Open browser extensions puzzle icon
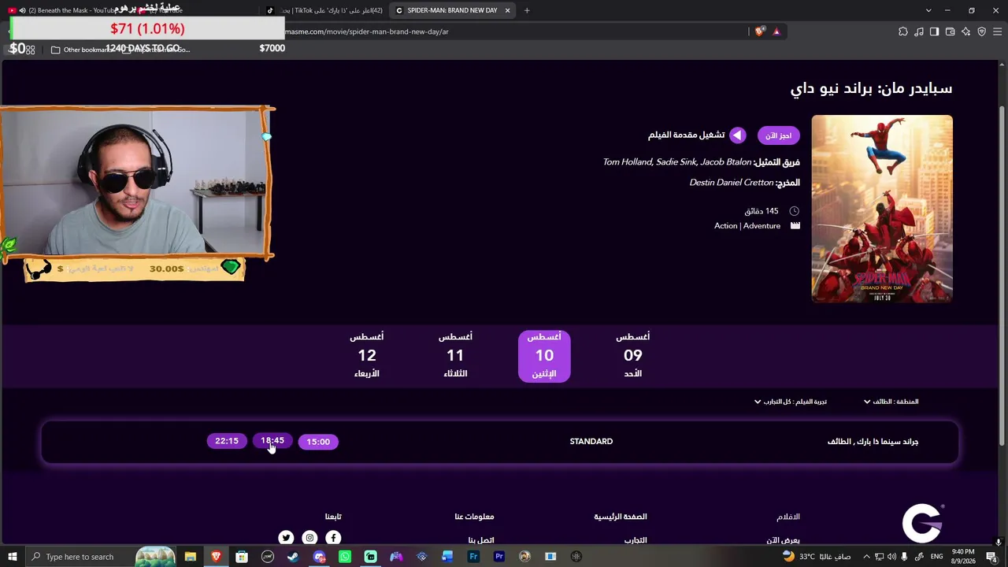Viewport: 1008px width, 567px height. [903, 31]
